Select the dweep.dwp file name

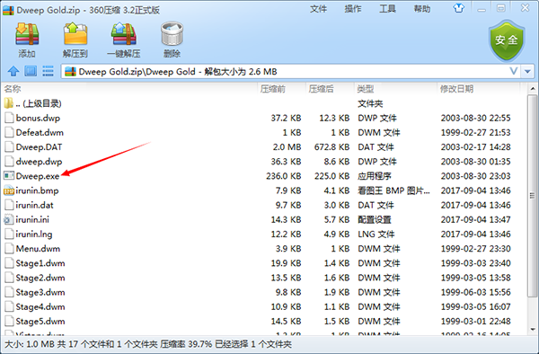point(39,162)
